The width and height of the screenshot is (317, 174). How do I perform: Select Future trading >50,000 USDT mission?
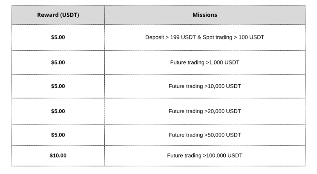click(205, 135)
